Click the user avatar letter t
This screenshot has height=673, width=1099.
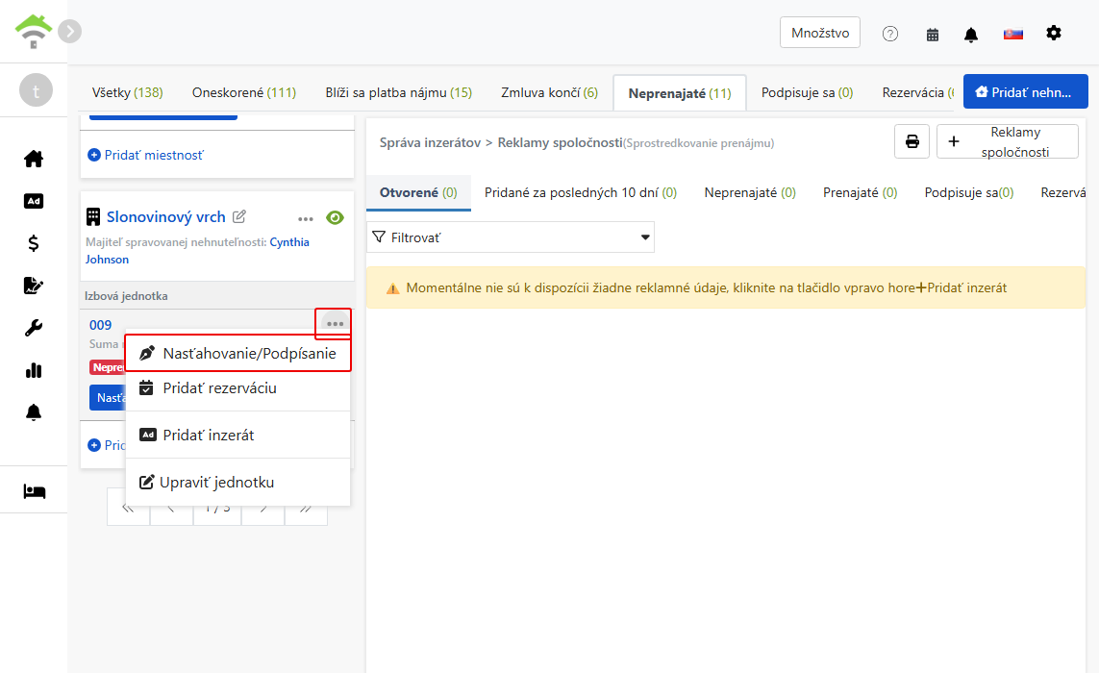point(36,90)
